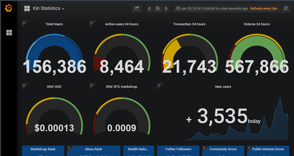Click the Twitter Followers panel title
The height and width of the screenshot is (156, 294).
coord(178,149)
